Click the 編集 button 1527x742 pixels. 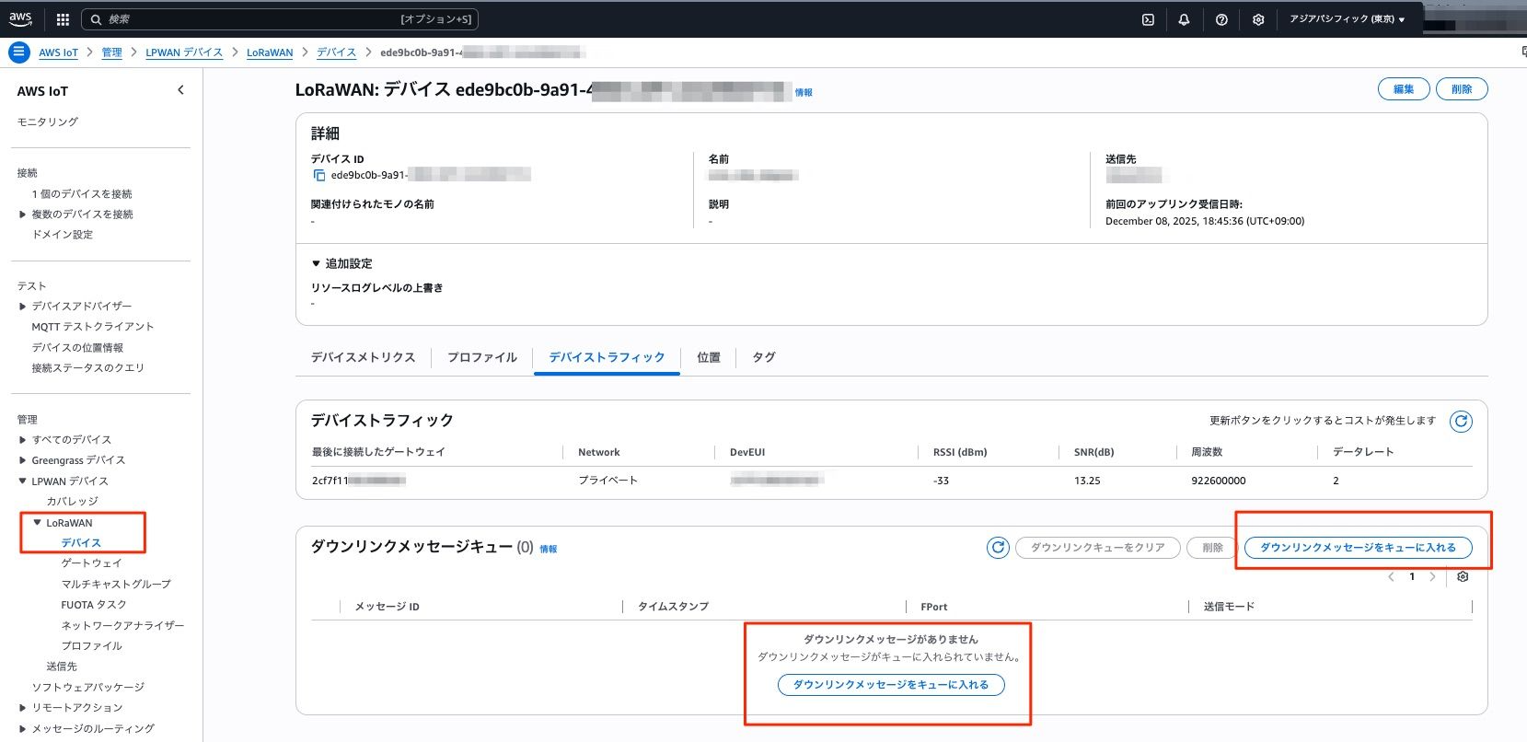click(x=1404, y=89)
